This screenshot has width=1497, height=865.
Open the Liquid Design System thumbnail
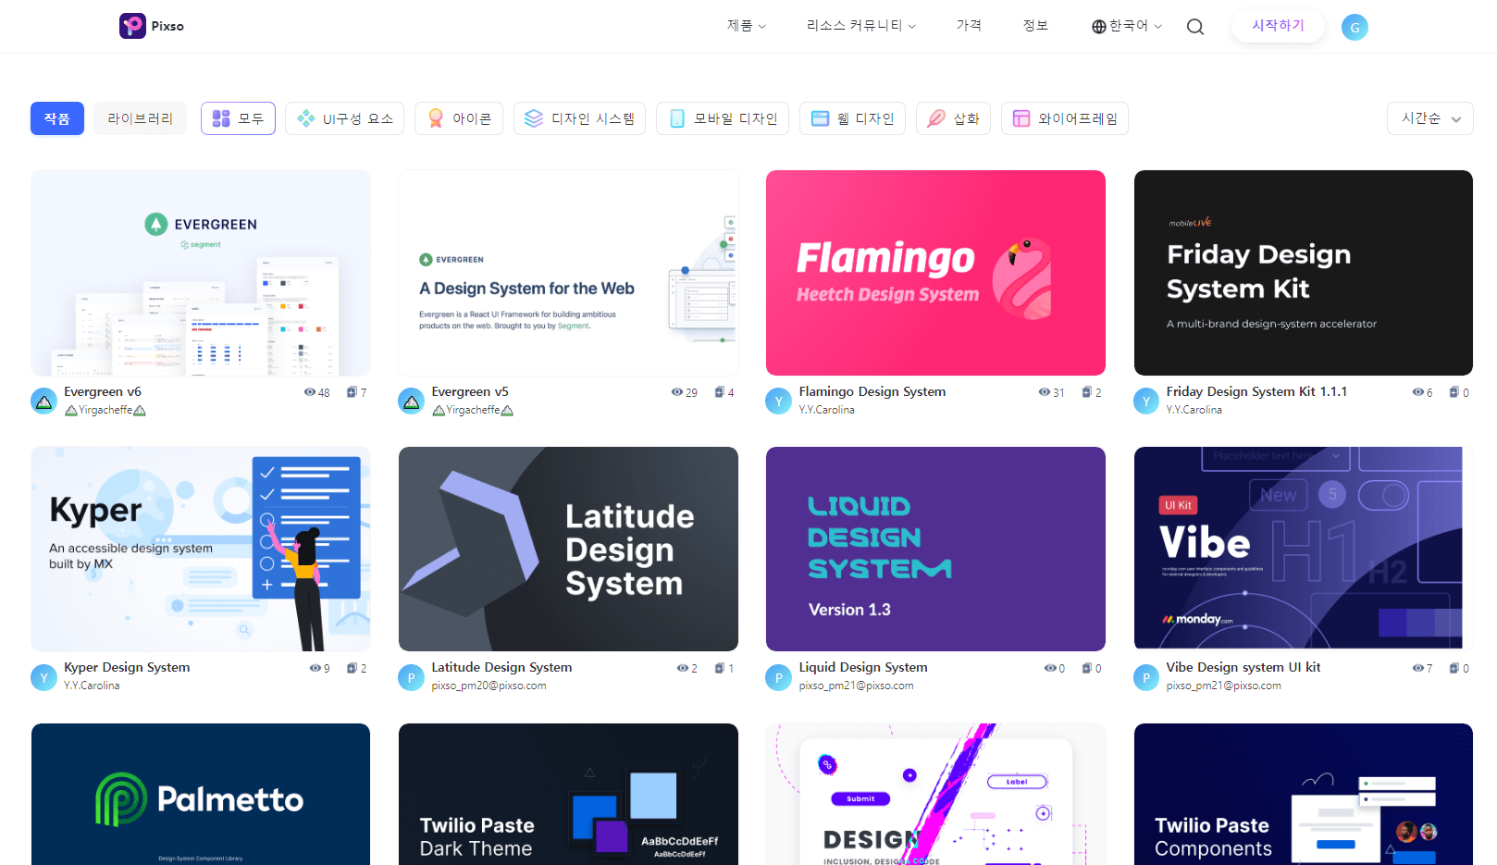click(x=935, y=550)
